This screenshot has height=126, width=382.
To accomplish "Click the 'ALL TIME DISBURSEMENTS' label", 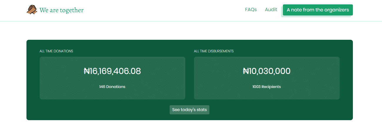I will pos(214,51).
